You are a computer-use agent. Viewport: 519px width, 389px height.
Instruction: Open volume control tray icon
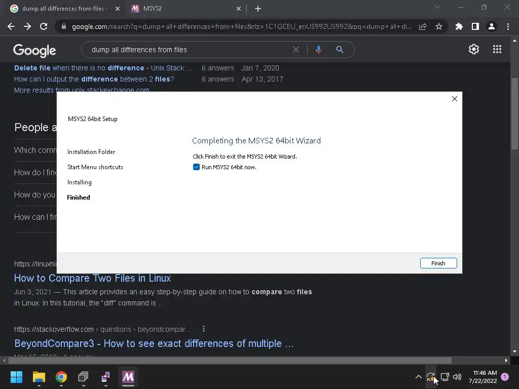(457, 377)
